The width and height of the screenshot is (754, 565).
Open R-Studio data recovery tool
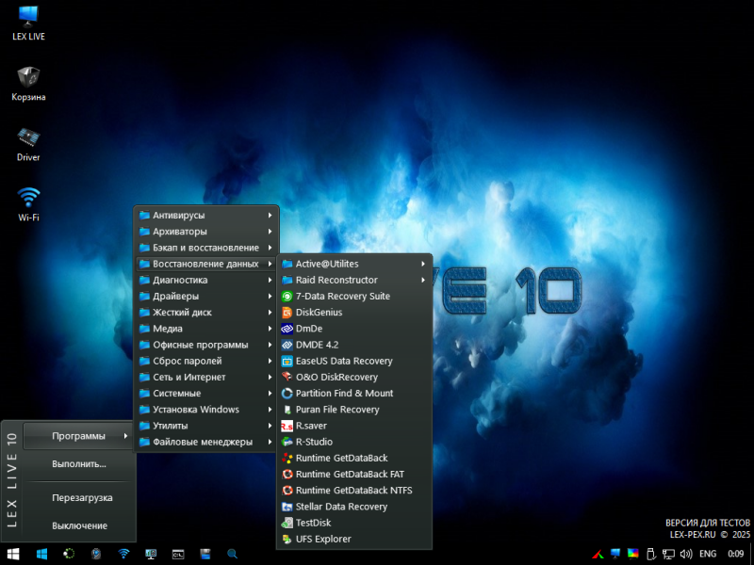[314, 442]
